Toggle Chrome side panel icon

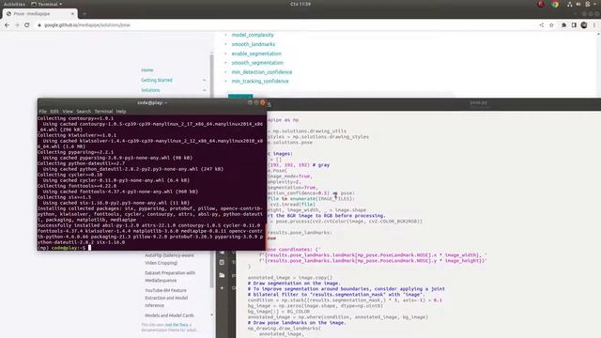pos(574,25)
